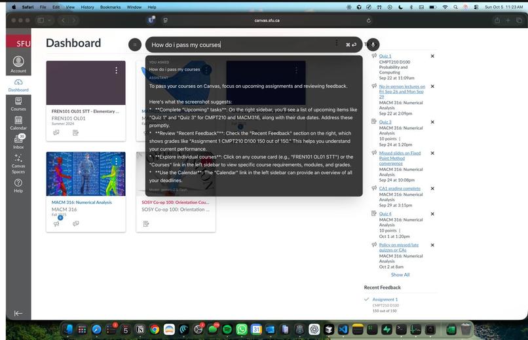Open the Safari Share button
Image resolution: width=528 pixels, height=340 pixels.
(x=497, y=20)
